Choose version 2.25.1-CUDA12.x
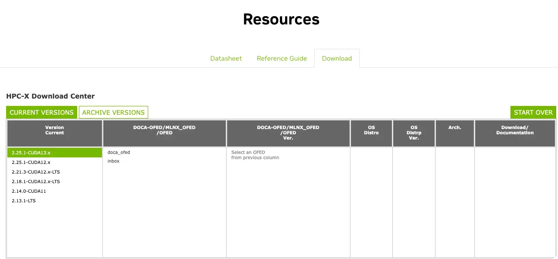Viewport: 558px width, 259px height. pos(31,162)
